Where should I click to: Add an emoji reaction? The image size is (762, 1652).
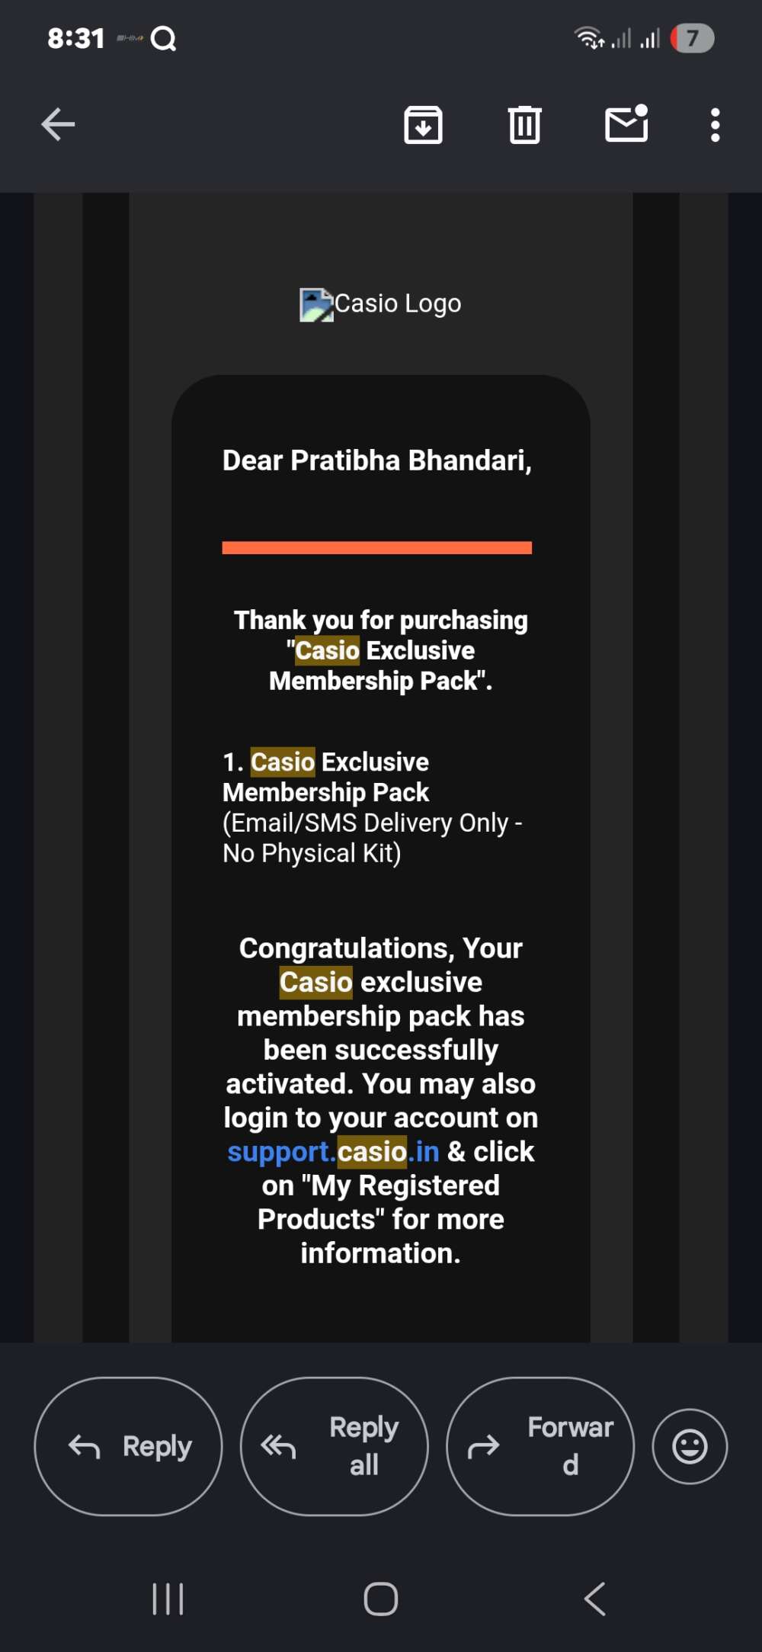coord(690,1446)
